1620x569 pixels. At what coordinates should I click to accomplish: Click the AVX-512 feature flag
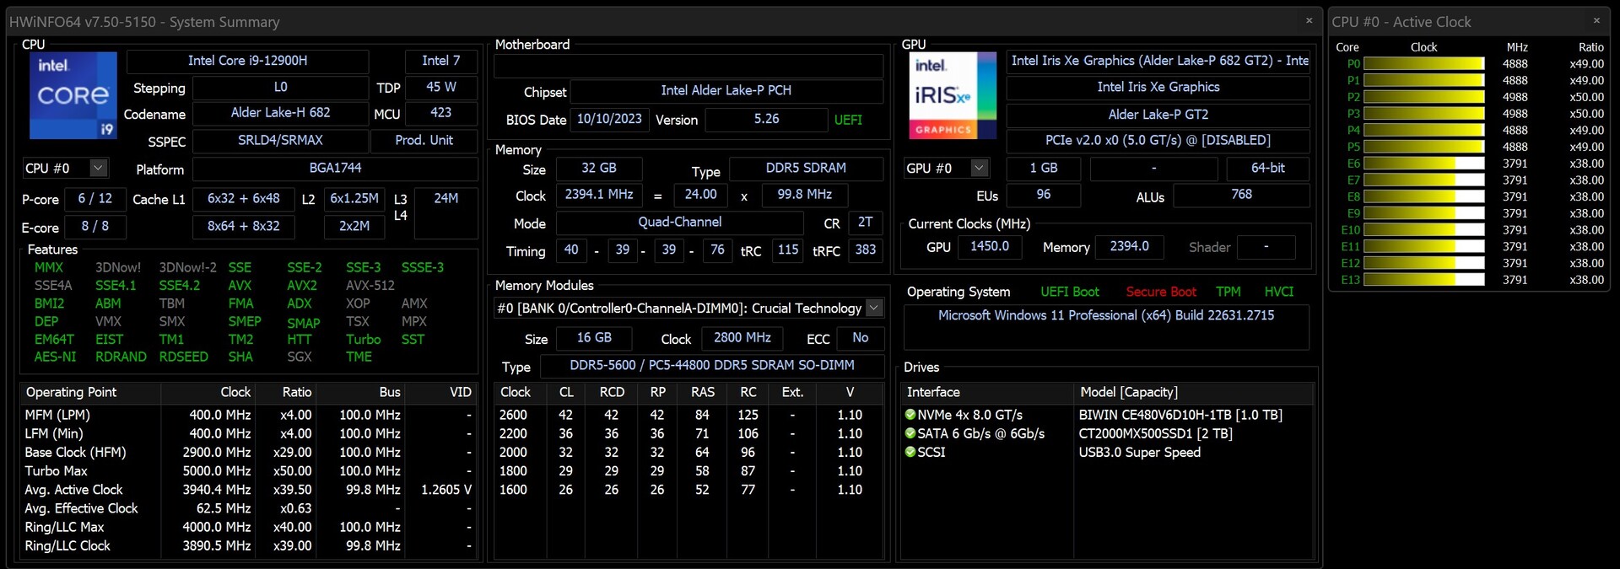[x=370, y=286]
